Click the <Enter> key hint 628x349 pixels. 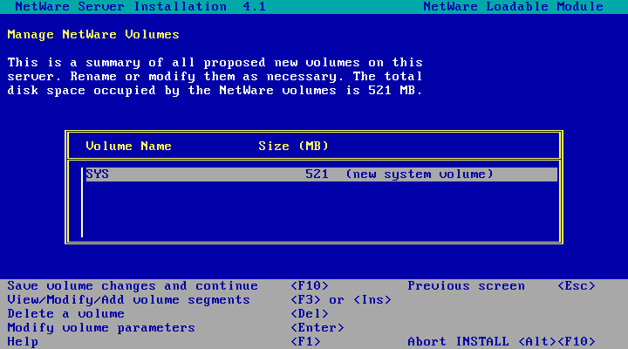pyautogui.click(x=317, y=328)
